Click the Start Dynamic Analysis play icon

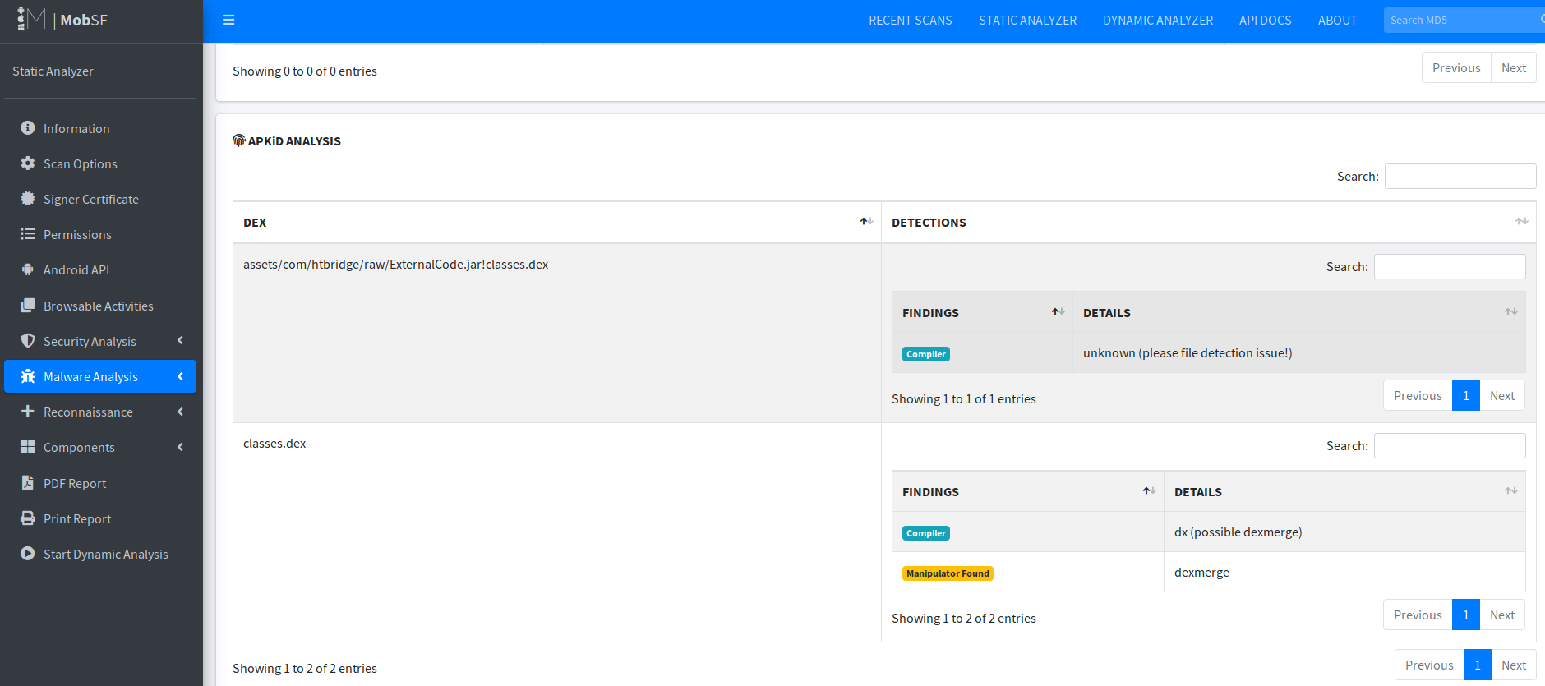(28, 554)
